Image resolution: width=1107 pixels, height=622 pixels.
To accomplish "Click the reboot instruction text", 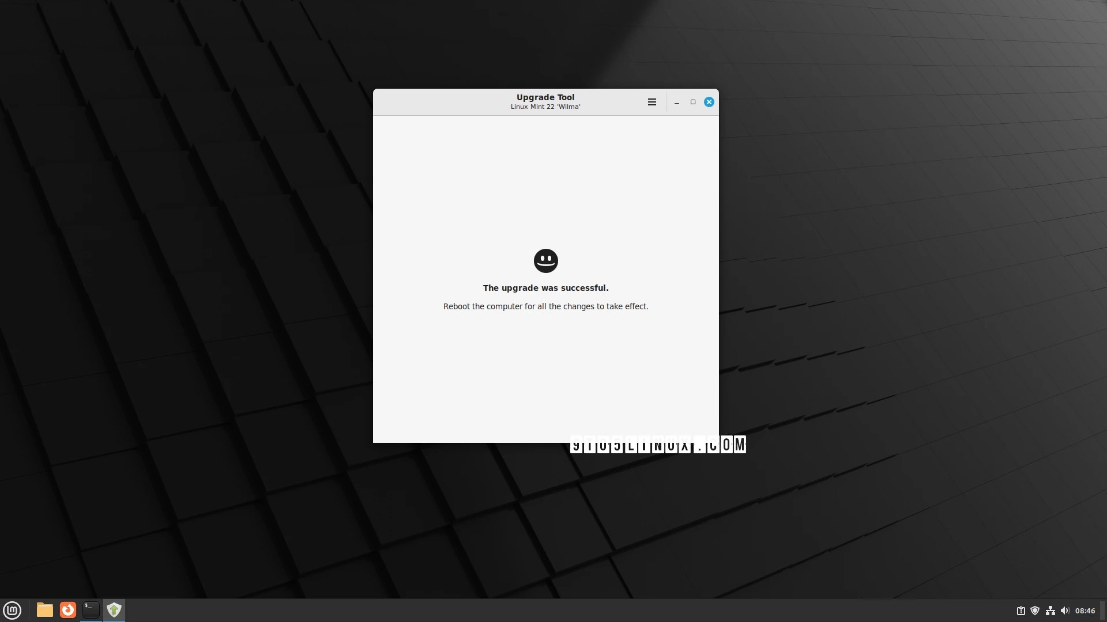I will tap(545, 306).
